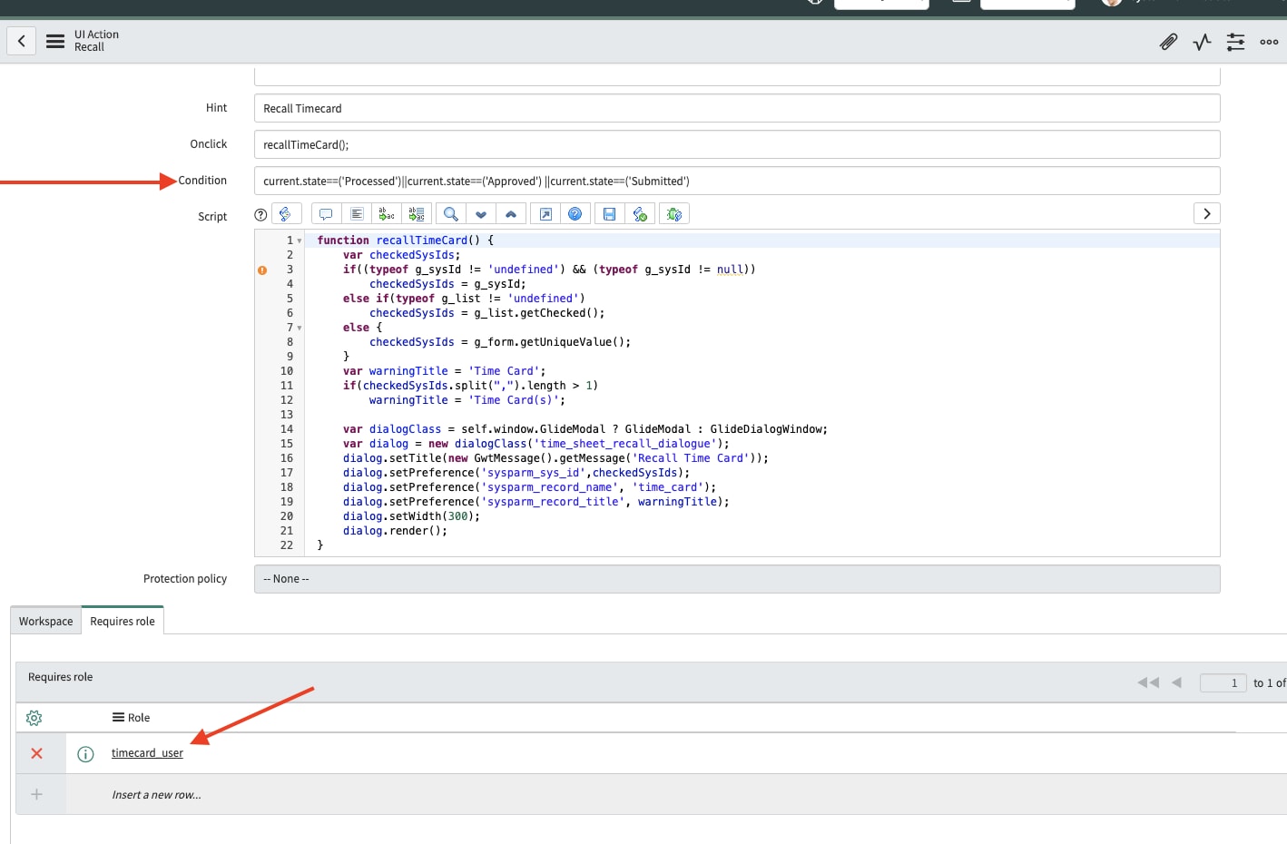Viewport: 1287px width, 844px height.
Task: Add a row with the plus icon
Action: click(x=37, y=794)
